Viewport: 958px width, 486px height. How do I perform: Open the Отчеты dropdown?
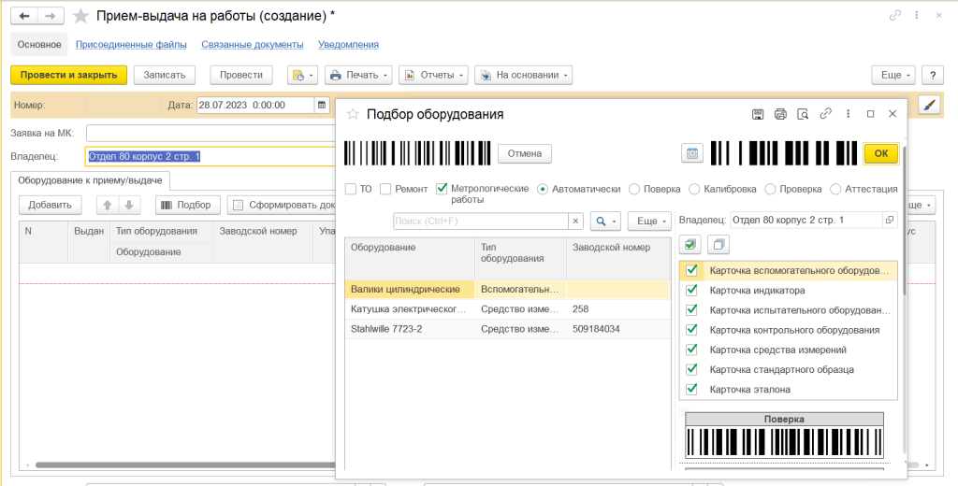[x=433, y=75]
